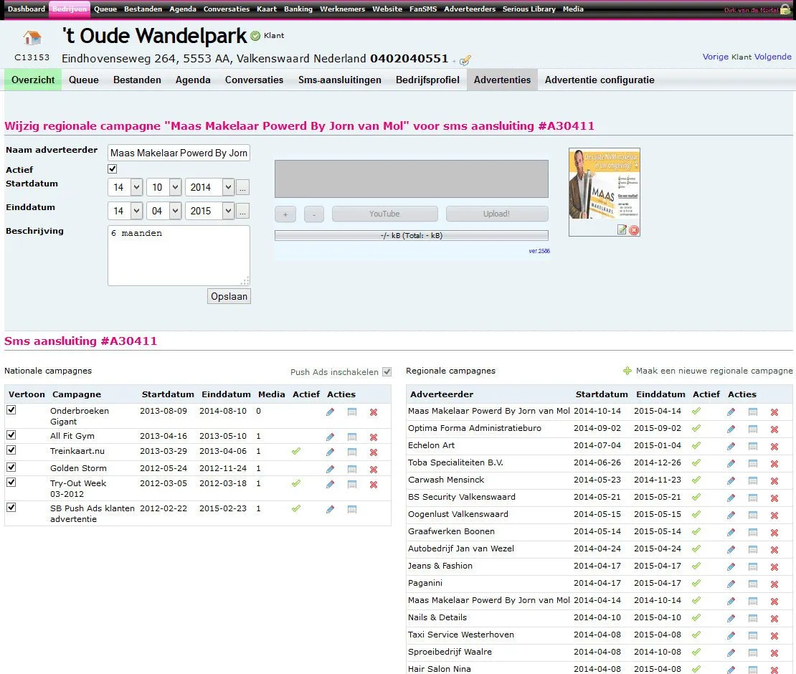Open the Einddatum month dropdown
796x674 pixels.
click(164, 211)
